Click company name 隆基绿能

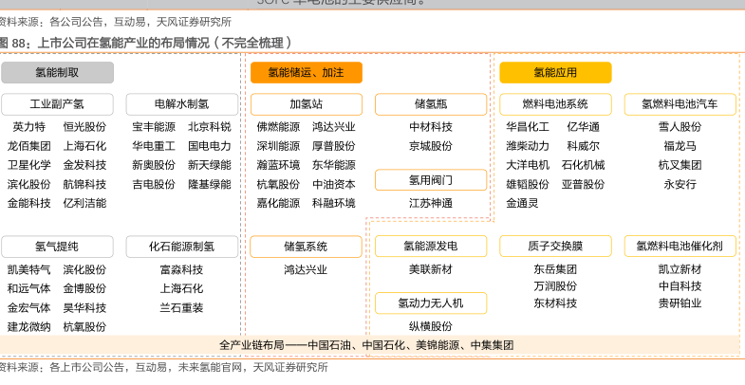click(x=210, y=184)
